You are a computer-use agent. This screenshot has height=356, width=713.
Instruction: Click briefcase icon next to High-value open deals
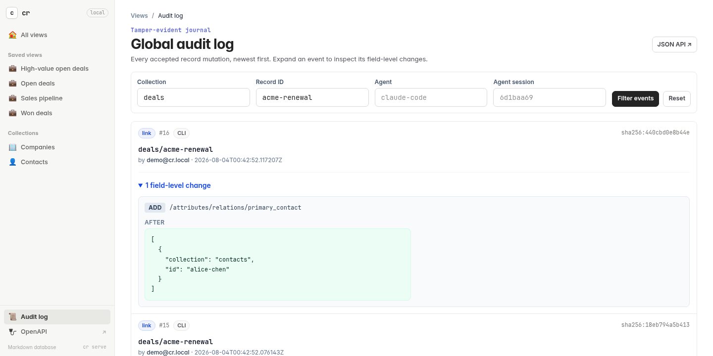12,69
